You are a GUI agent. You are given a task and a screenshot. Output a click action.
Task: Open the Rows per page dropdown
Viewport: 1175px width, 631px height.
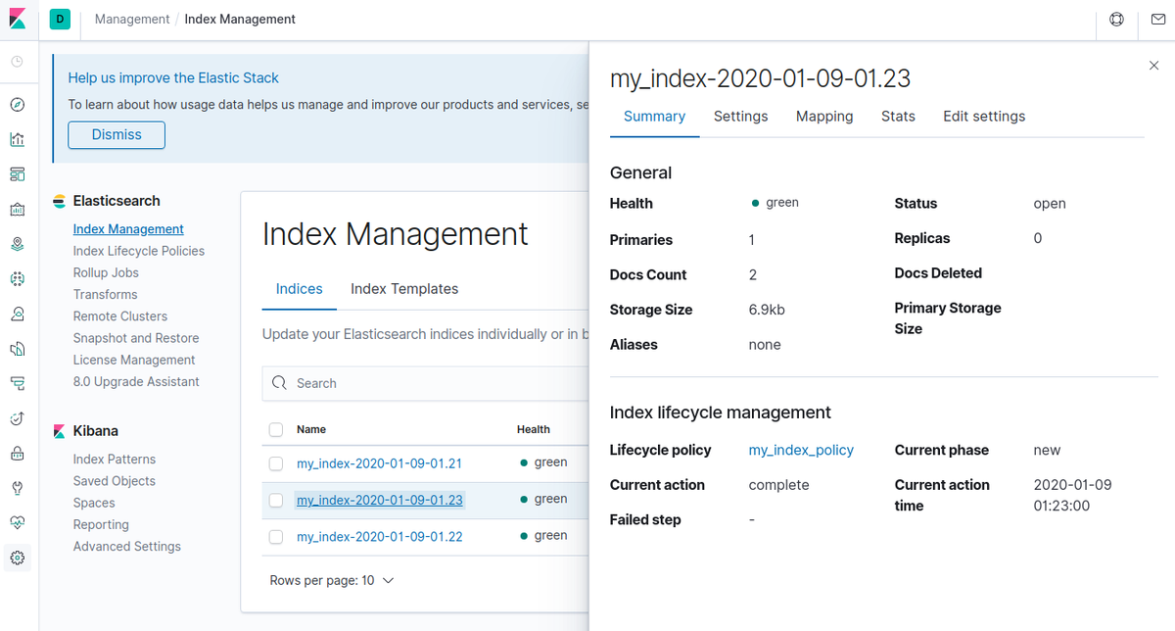pyautogui.click(x=332, y=580)
